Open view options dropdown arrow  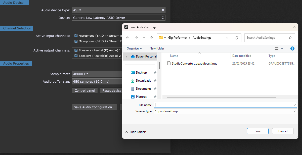point(282,48)
